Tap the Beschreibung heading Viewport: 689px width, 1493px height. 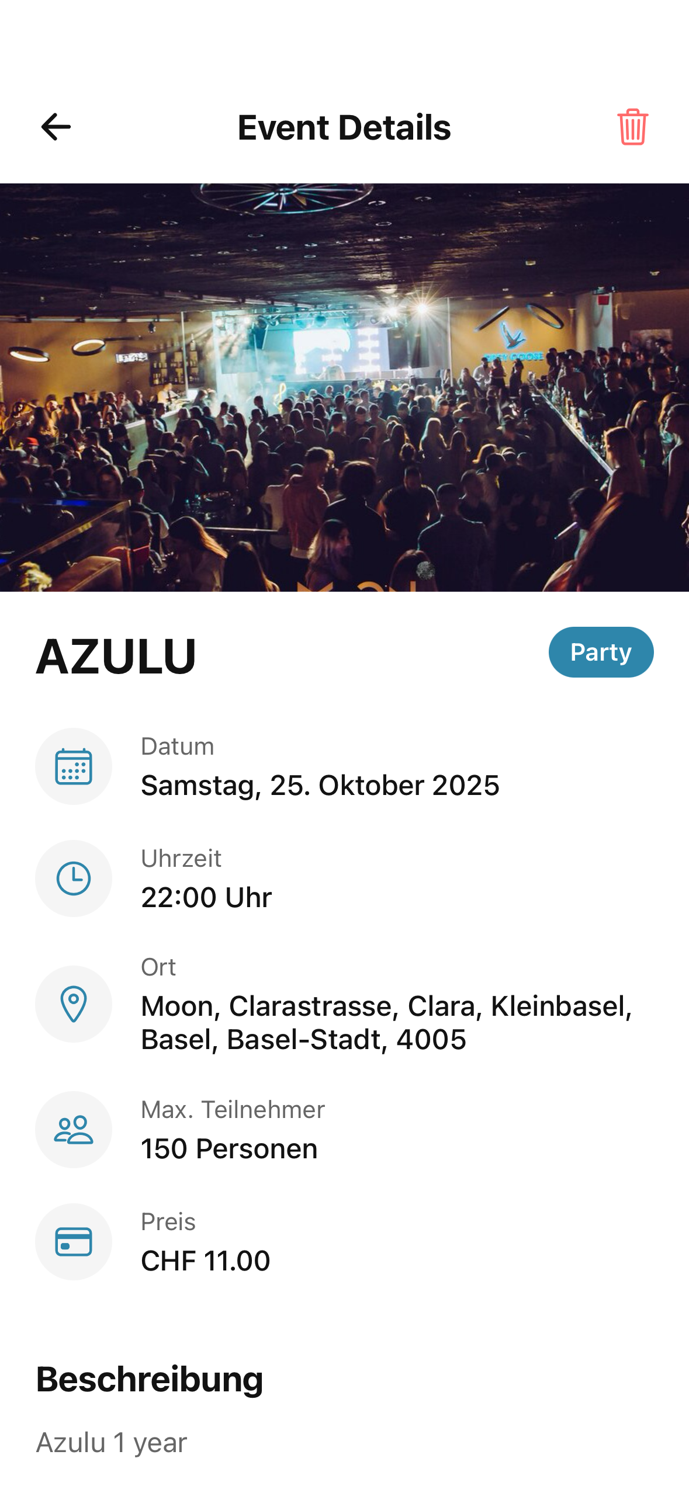click(150, 1379)
